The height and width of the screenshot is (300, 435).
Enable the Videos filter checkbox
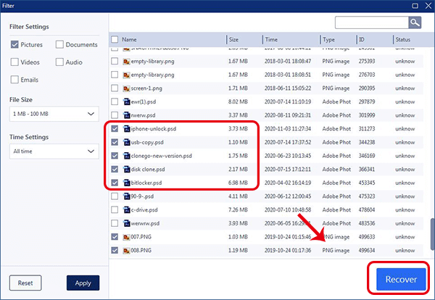15,62
